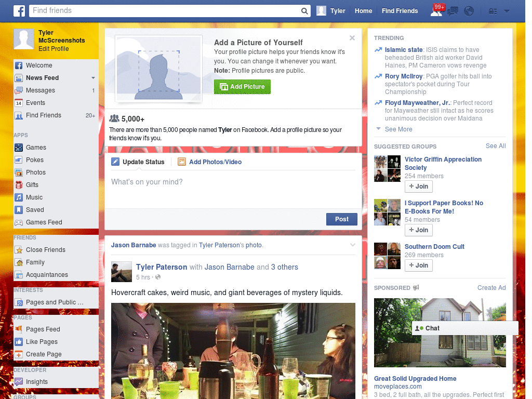Open post options chevron on Jason Barnabe story
This screenshot has height=399, width=532.
tap(353, 245)
